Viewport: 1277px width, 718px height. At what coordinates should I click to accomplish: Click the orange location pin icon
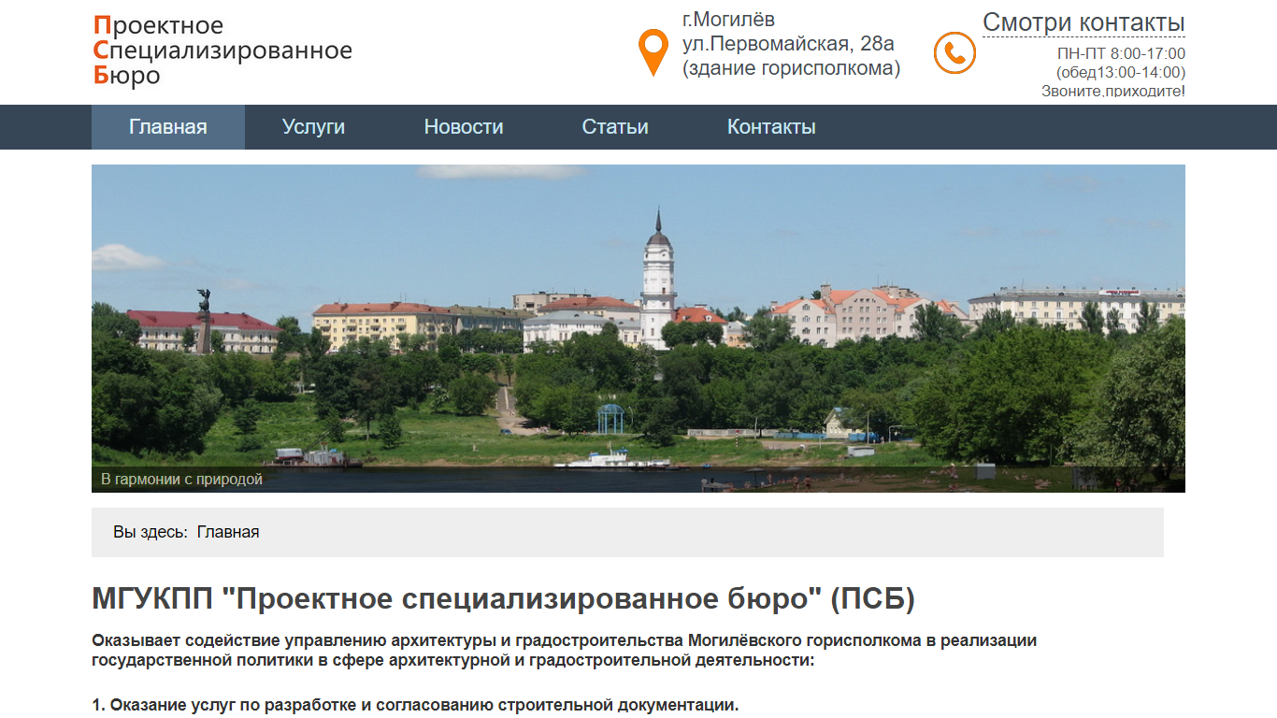(x=653, y=52)
